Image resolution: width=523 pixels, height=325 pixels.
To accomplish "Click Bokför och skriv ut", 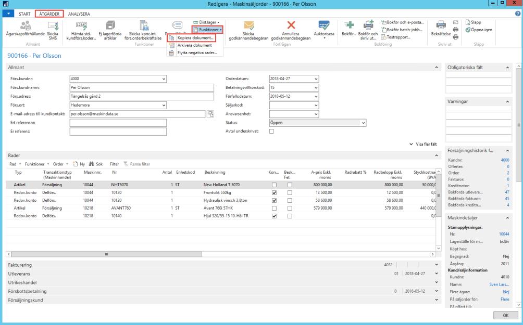I will tap(368, 30).
